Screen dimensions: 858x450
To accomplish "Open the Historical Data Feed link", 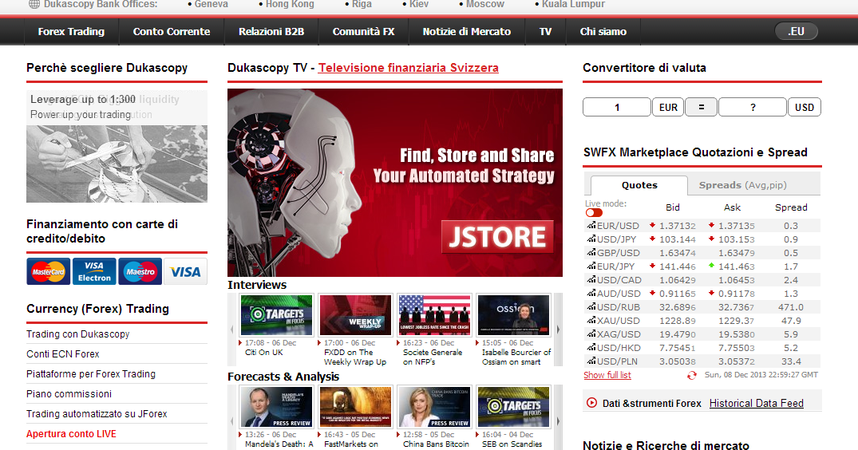I will tap(756, 403).
